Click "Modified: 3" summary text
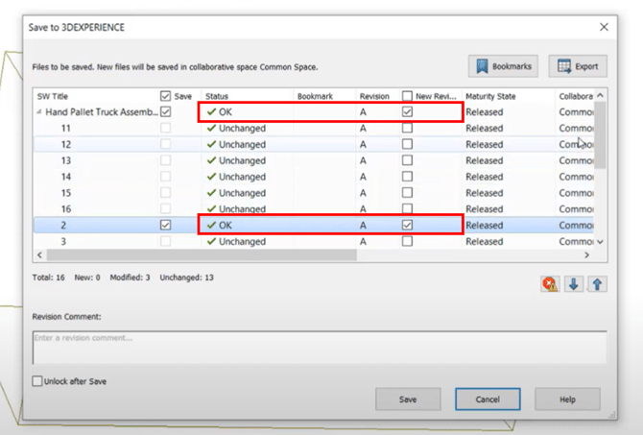 click(x=130, y=278)
